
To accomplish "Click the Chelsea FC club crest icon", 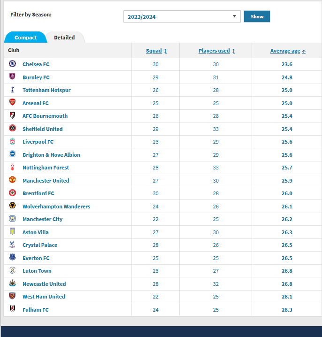I will click(12, 64).
